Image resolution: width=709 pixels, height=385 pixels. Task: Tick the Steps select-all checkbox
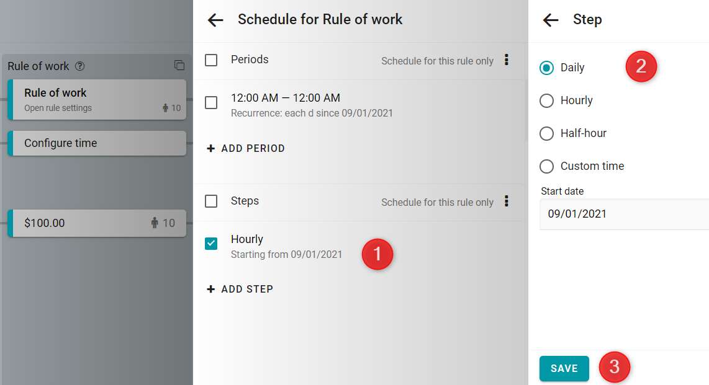[x=211, y=201]
